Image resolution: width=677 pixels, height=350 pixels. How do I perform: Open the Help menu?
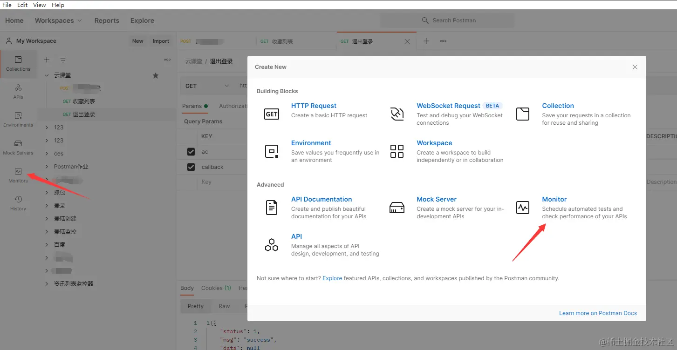tap(58, 5)
